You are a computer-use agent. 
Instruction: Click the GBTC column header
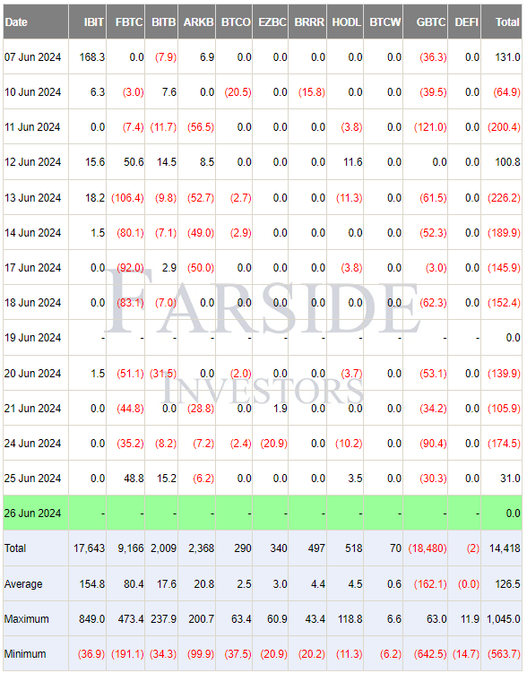click(x=426, y=22)
